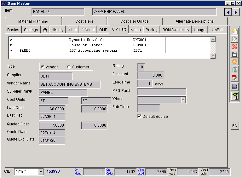242x178 pixels.
Task: Click the copy record icon
Action: [234, 70]
